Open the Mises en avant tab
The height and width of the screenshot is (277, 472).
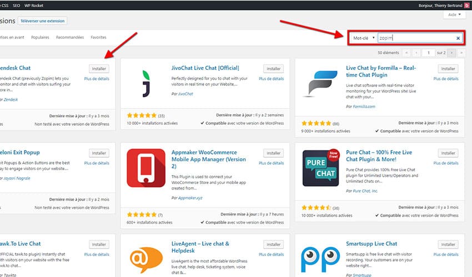(x=12, y=37)
